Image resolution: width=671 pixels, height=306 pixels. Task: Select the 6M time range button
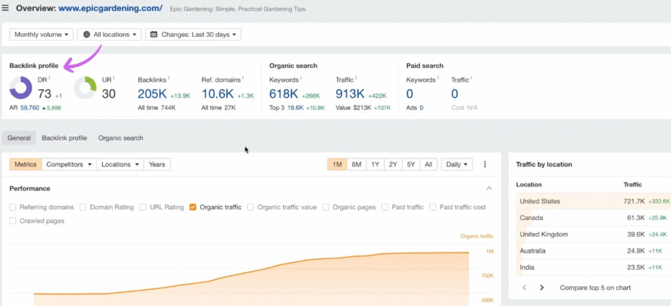[x=356, y=164]
